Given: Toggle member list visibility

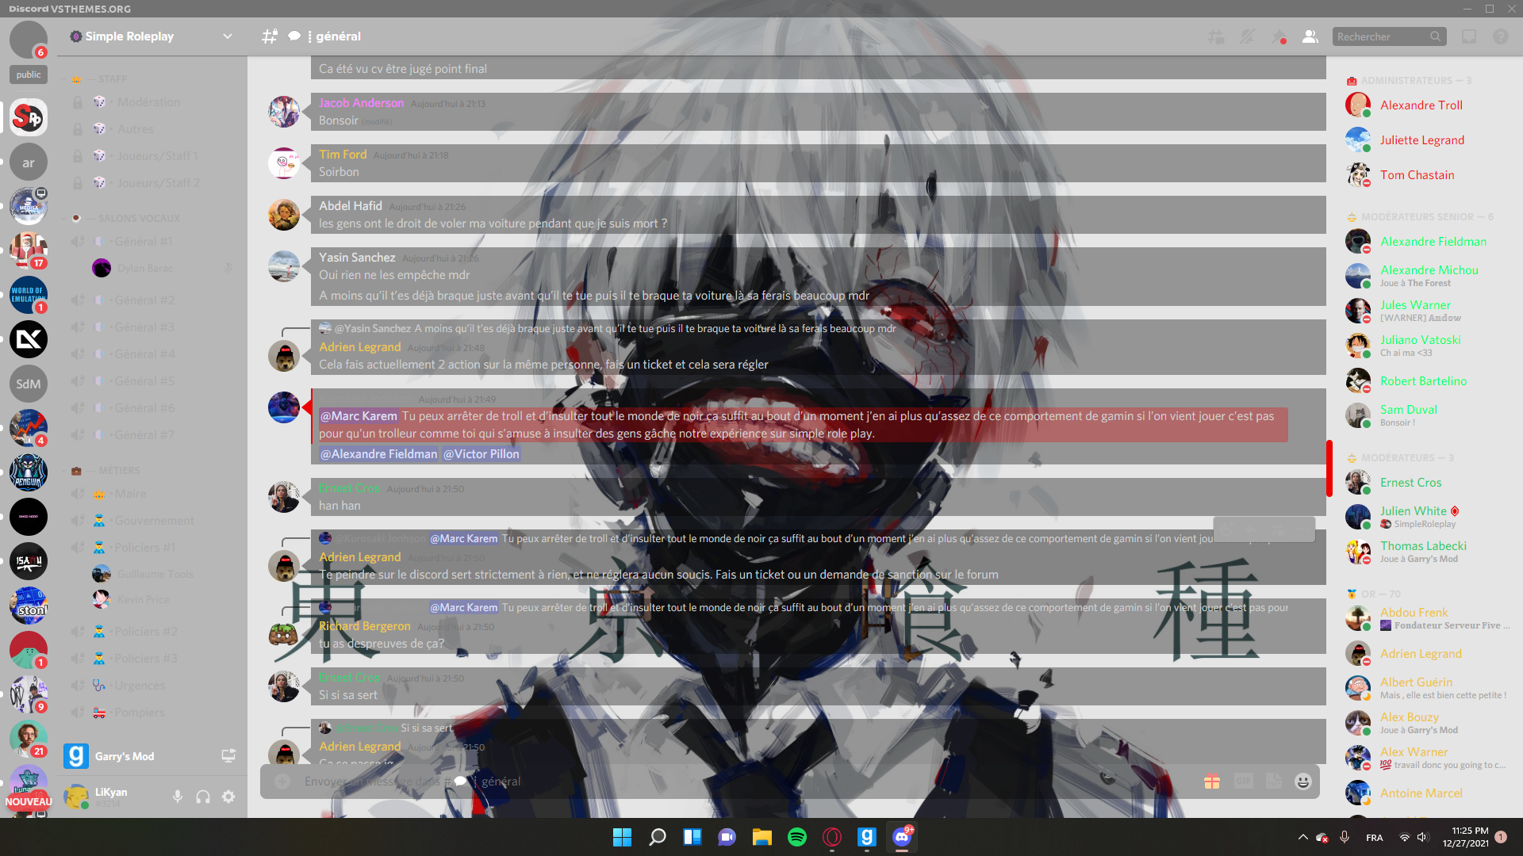Looking at the screenshot, I should pos(1310,36).
